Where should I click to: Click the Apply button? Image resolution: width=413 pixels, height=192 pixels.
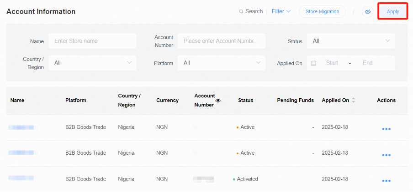pos(393,11)
